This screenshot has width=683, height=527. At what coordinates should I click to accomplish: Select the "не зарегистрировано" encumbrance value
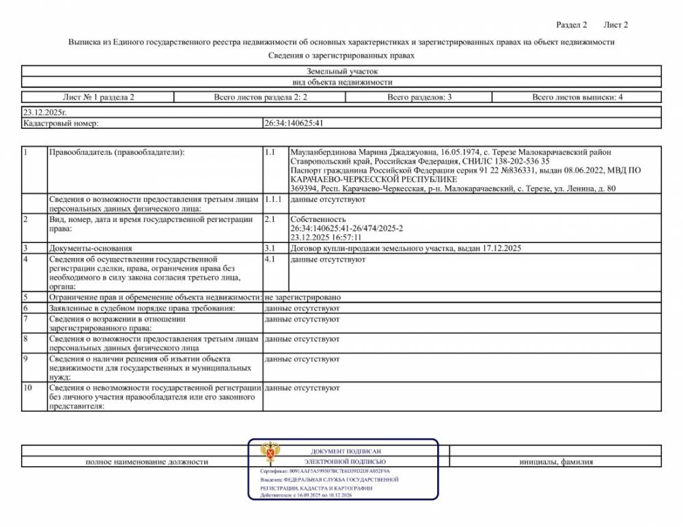click(303, 298)
